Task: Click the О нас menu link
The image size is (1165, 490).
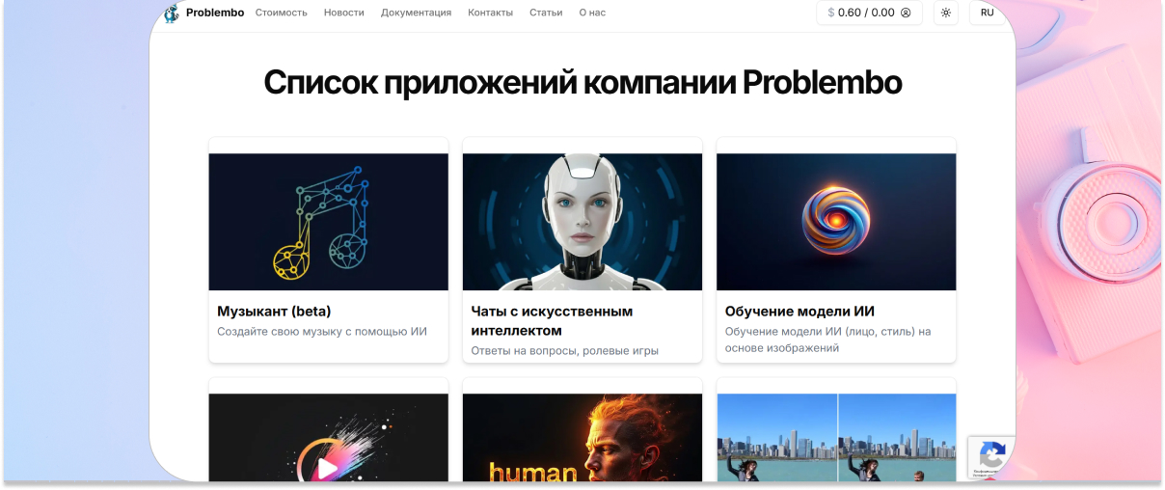Action: pos(592,13)
